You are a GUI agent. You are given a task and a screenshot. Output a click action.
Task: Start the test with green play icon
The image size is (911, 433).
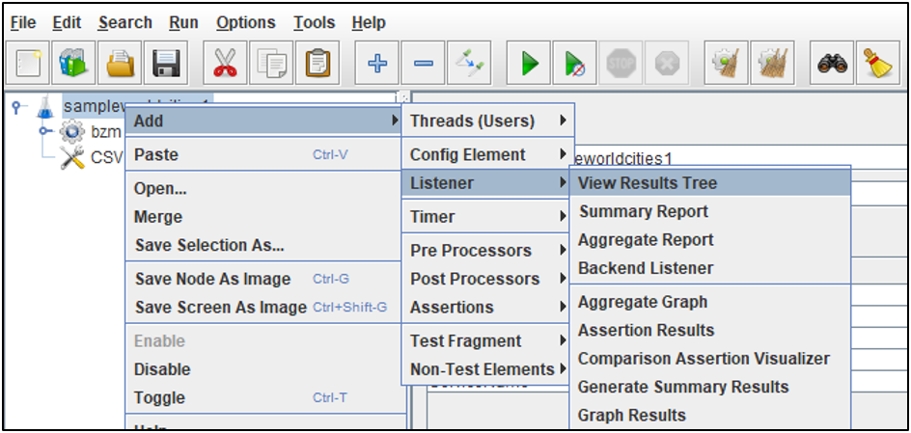pyautogui.click(x=530, y=65)
